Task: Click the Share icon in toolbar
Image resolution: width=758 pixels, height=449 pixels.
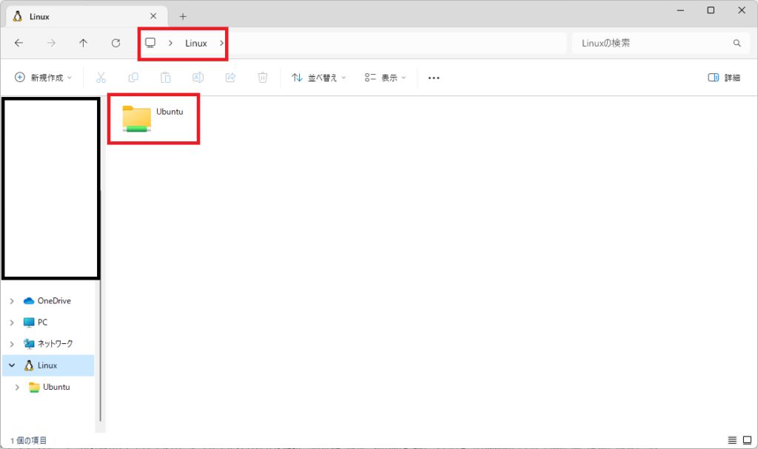Action: tap(230, 78)
